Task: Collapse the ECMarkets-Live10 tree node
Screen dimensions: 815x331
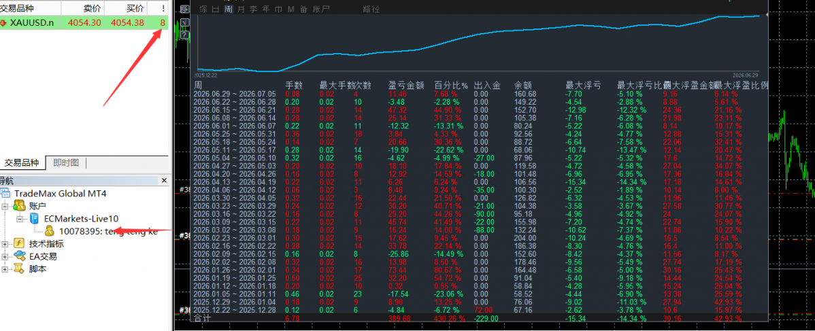Action: [x=19, y=219]
